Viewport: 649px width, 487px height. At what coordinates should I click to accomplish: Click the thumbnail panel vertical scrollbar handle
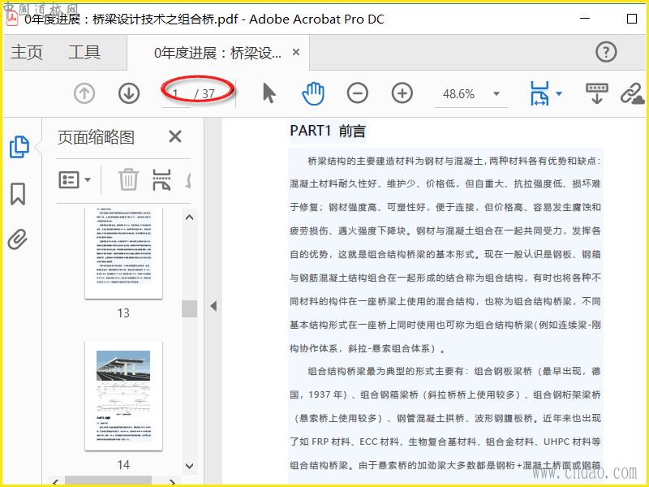click(190, 308)
